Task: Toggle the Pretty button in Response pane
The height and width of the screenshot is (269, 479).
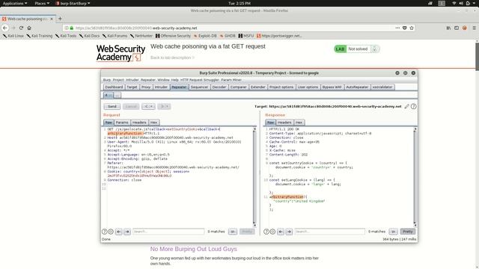Action: coord(408,232)
